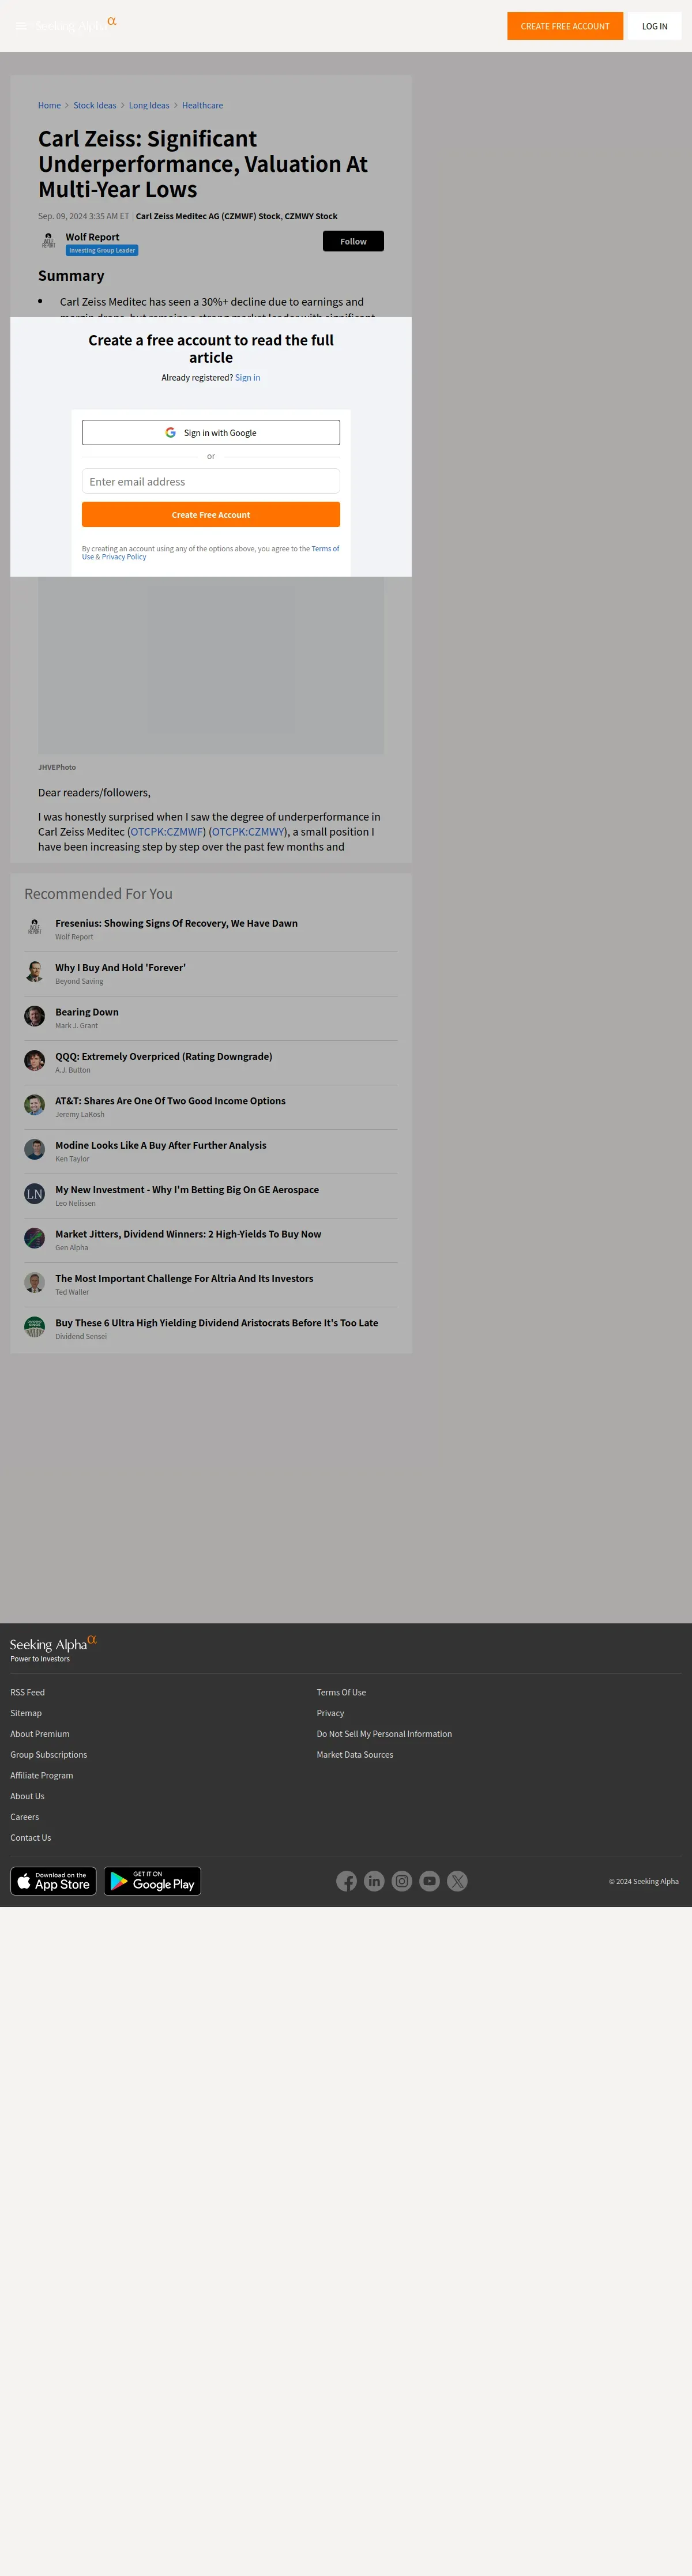This screenshot has height=2576, width=692.
Task: Open 'Bearing Down' recommended article
Action: click(x=87, y=1012)
